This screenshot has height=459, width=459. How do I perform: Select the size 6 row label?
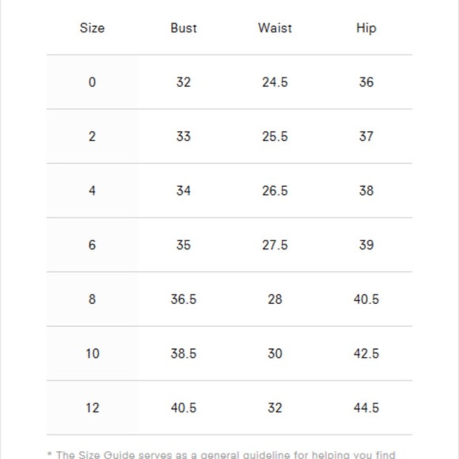click(92, 245)
